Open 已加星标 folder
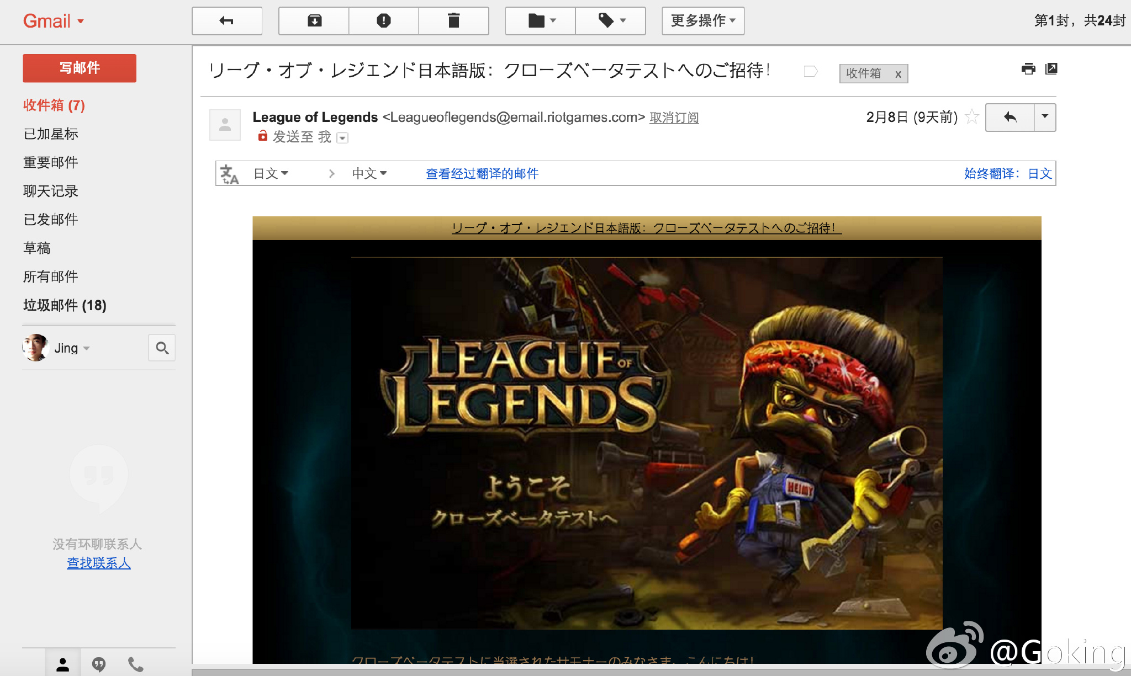This screenshot has width=1131, height=676. click(x=51, y=134)
